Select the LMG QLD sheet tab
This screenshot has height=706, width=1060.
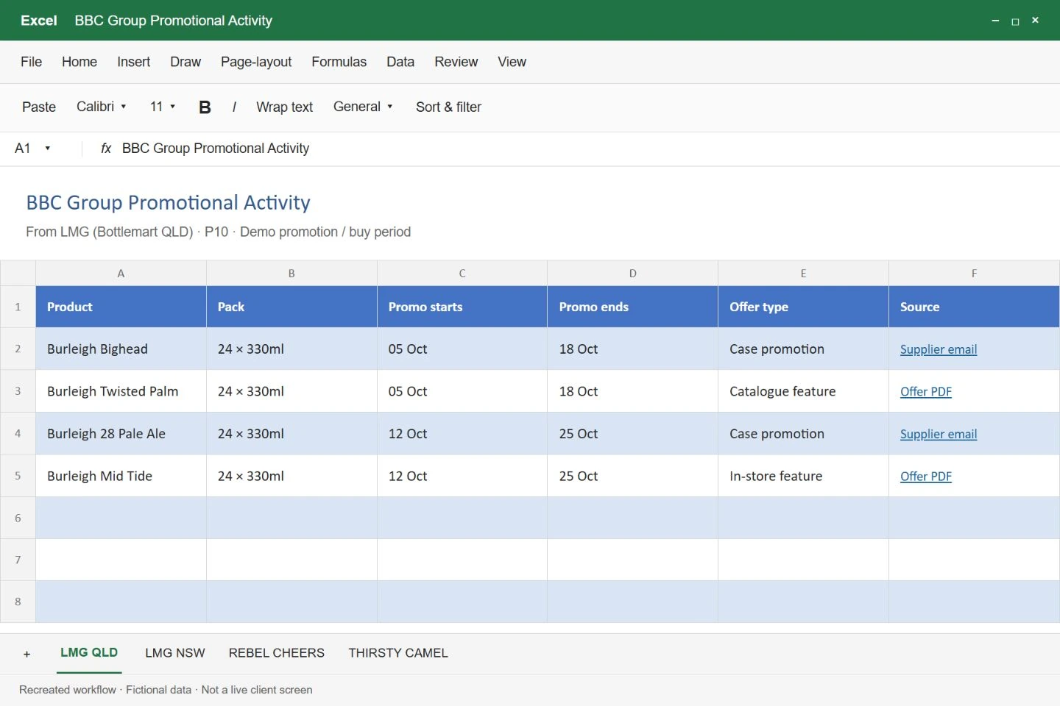point(89,653)
